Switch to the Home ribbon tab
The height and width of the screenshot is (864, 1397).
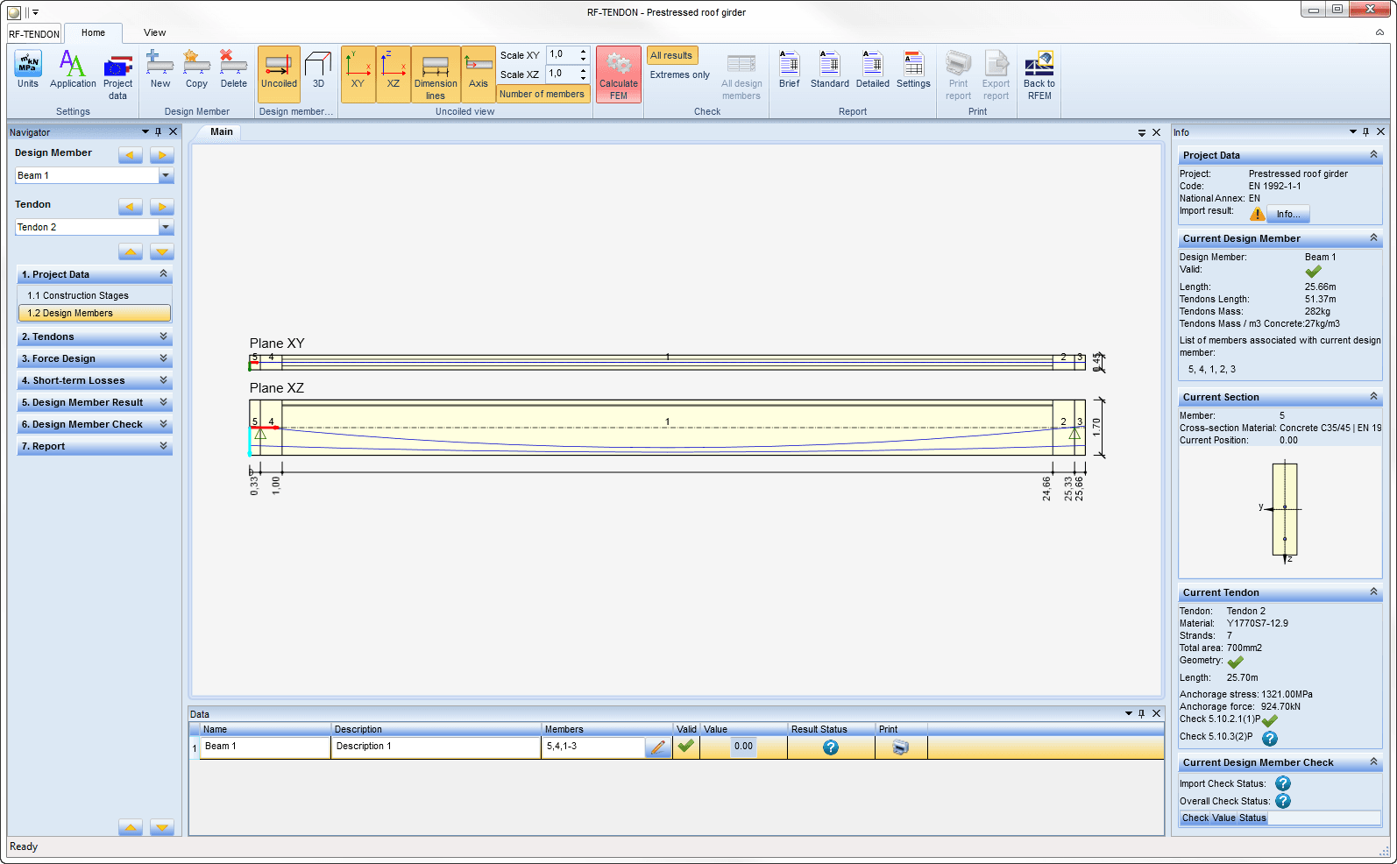pyautogui.click(x=93, y=32)
